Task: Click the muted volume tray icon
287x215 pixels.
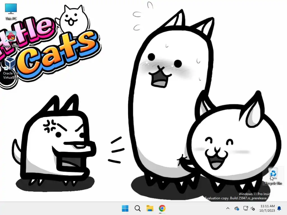Action: [x=253, y=208]
